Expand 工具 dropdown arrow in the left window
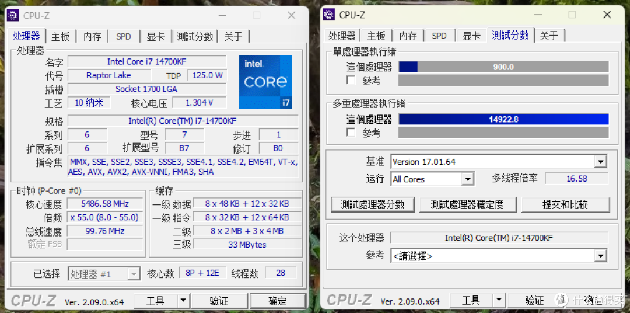The image size is (630, 313). 183,301
